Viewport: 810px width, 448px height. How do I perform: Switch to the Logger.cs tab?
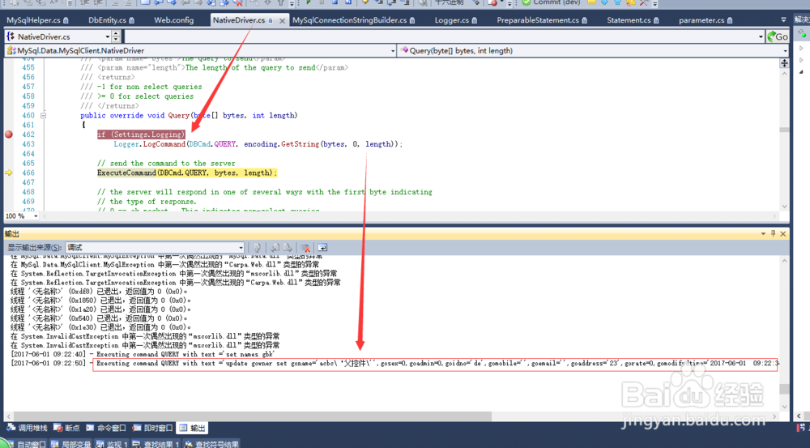(455, 20)
